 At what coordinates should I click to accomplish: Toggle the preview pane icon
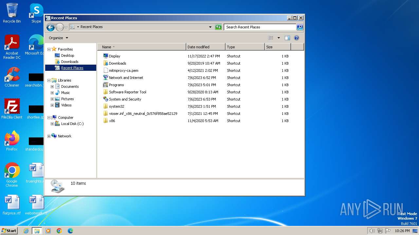(x=287, y=38)
